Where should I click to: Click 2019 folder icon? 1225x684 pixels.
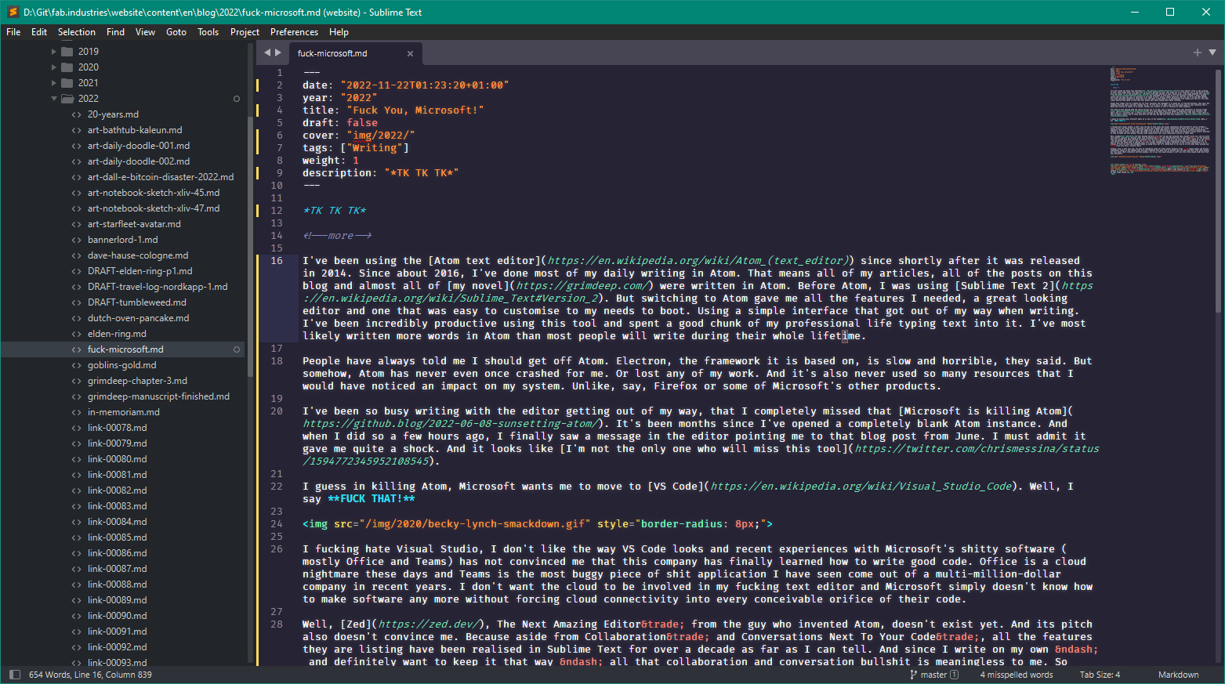pyautogui.click(x=67, y=52)
